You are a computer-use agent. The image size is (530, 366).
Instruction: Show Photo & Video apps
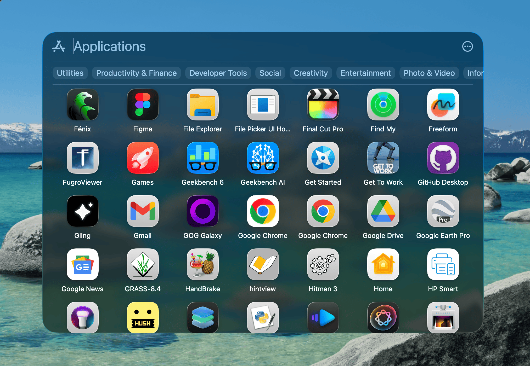click(x=429, y=73)
